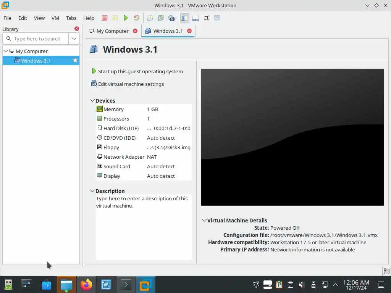Click the Hard Disk (IDE) device icon
The image size is (391, 293).
100,128
